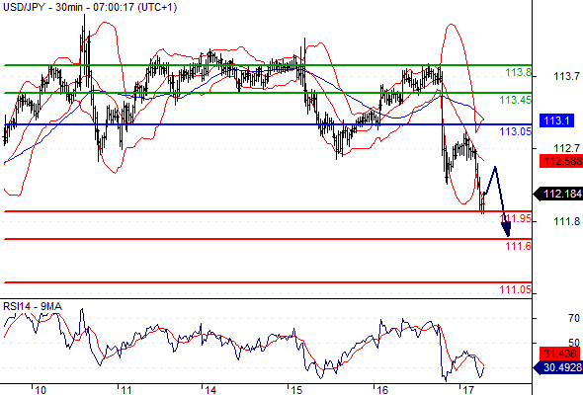This screenshot has height=395, width=583.
Task: Click the 113.7 price axis label
Action: click(566, 77)
